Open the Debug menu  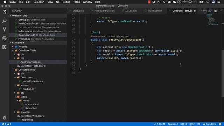pos(66,2)
